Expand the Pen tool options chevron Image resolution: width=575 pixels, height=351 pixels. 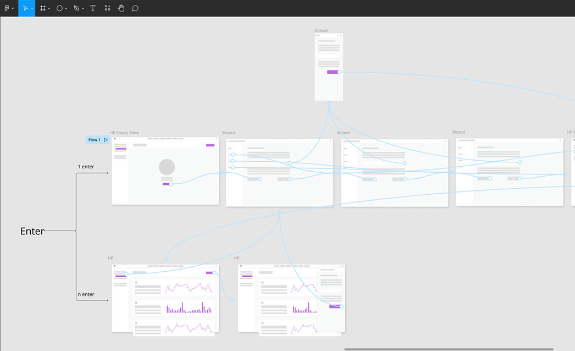(x=83, y=8)
